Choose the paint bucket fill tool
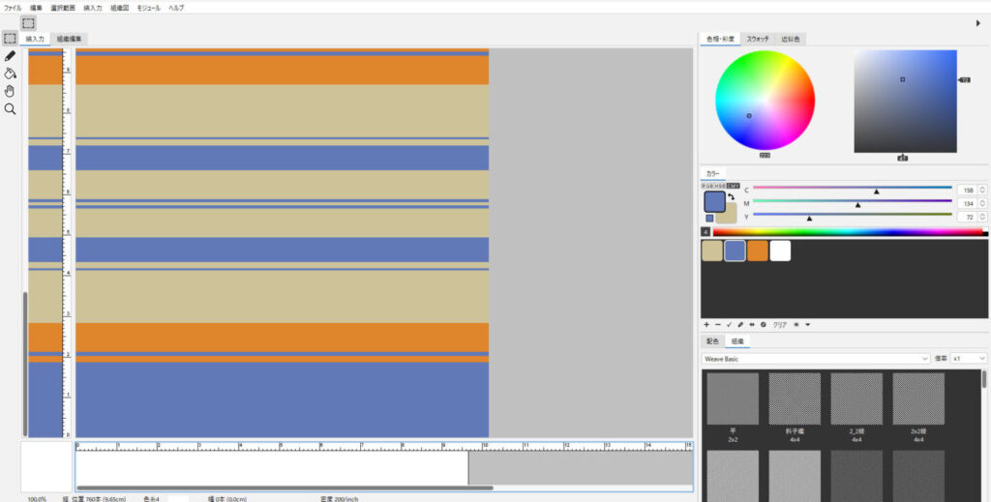 pos(10,73)
